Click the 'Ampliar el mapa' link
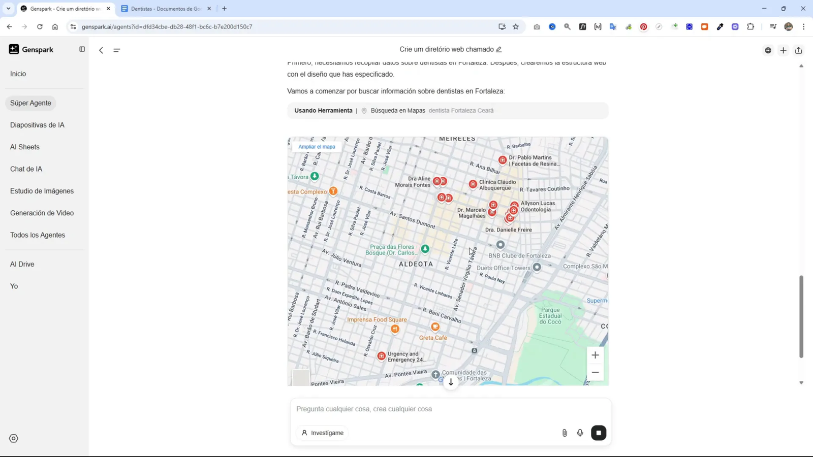Image resolution: width=813 pixels, height=457 pixels. click(316, 146)
